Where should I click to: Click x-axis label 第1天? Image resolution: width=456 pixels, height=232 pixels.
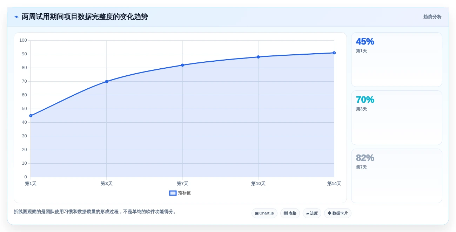coord(31,184)
